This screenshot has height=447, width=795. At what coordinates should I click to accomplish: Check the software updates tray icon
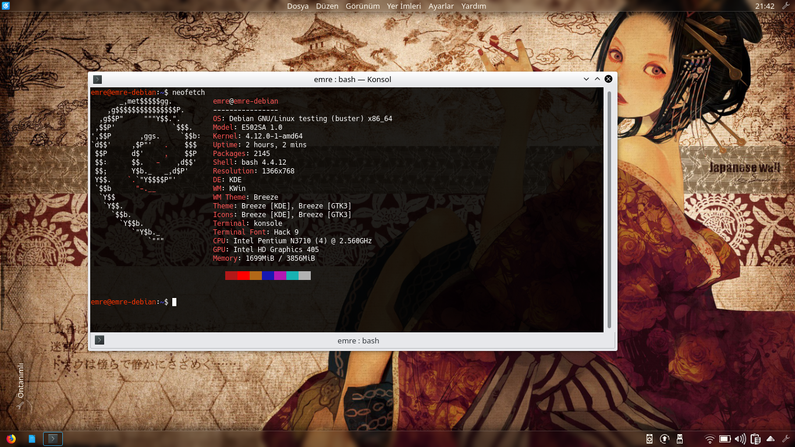tap(665, 439)
